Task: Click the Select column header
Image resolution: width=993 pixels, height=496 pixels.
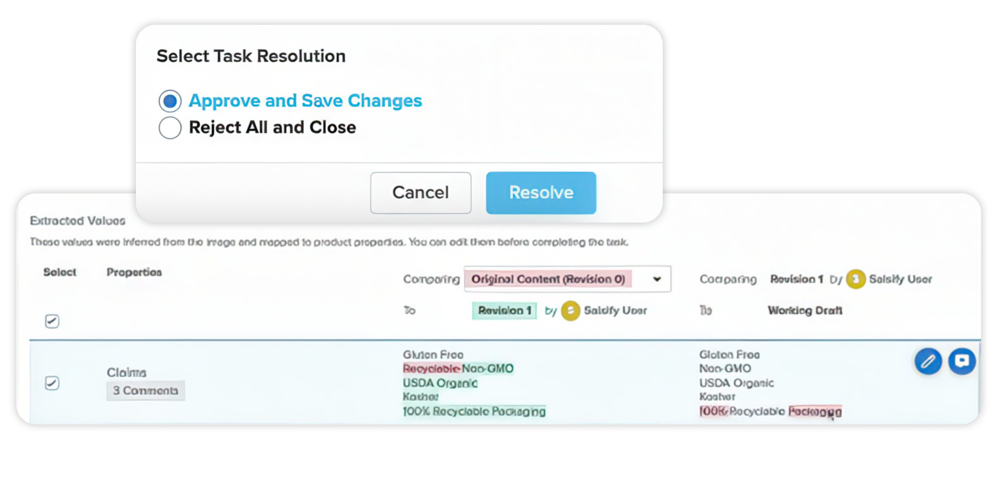Action: [60, 272]
